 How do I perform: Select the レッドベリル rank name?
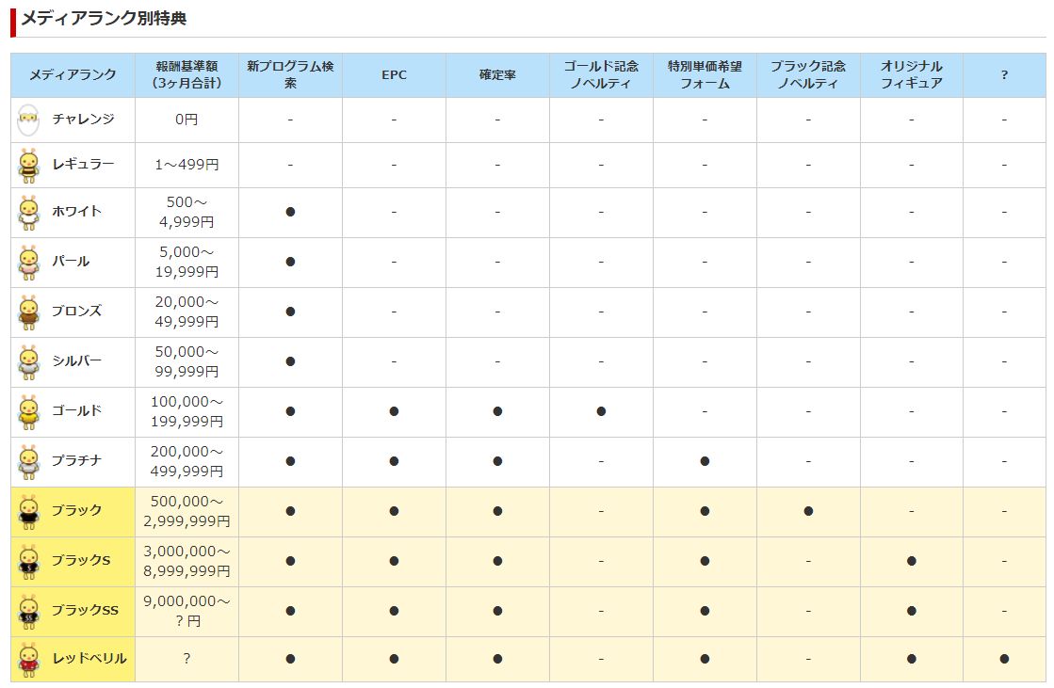pos(89,659)
